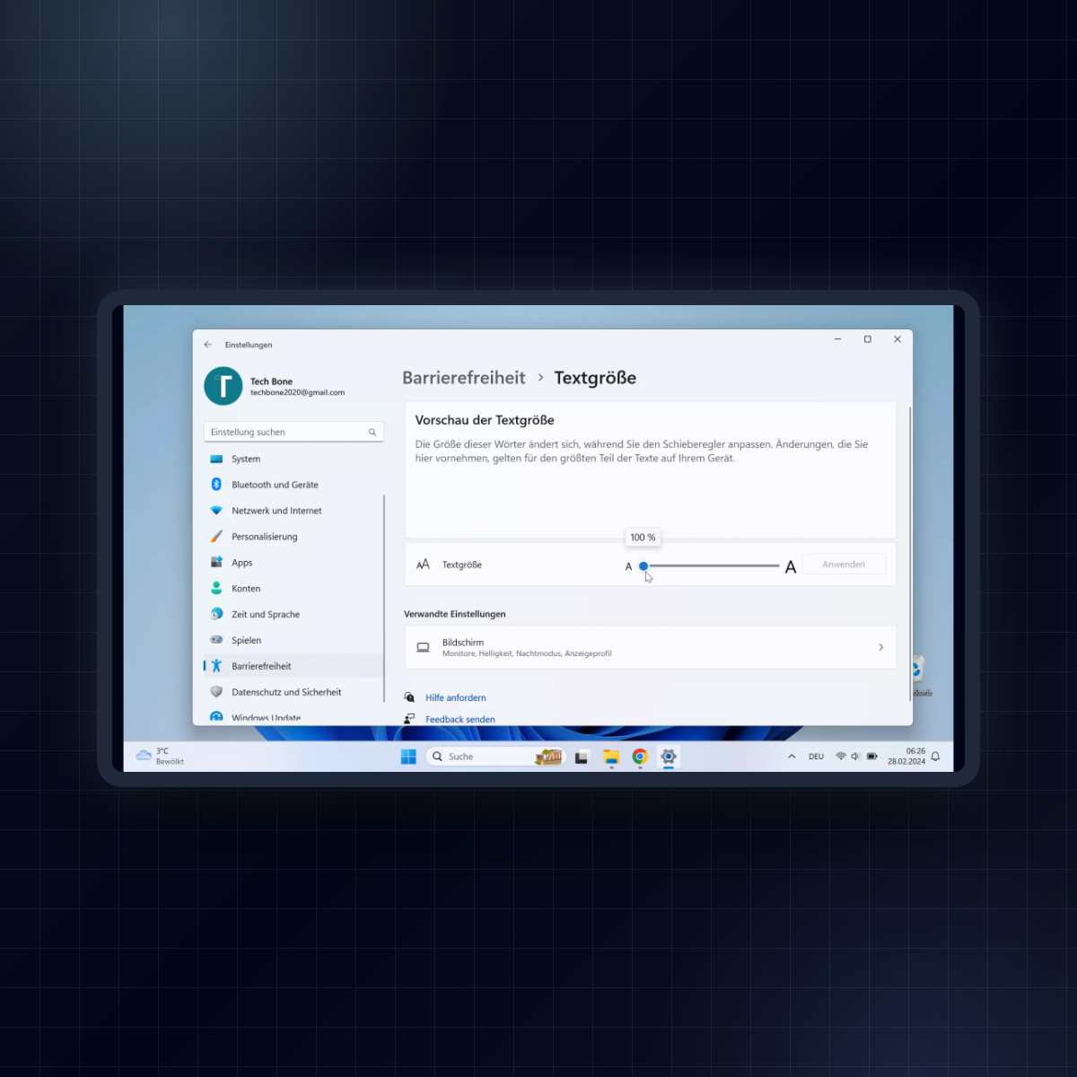
Task: Click the techbone2020@gmail.com account email
Action: (x=297, y=392)
